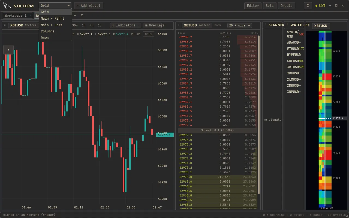This screenshot has width=349, height=218.
Task: Select SOLUSD in the watchlist
Action: click(294, 61)
